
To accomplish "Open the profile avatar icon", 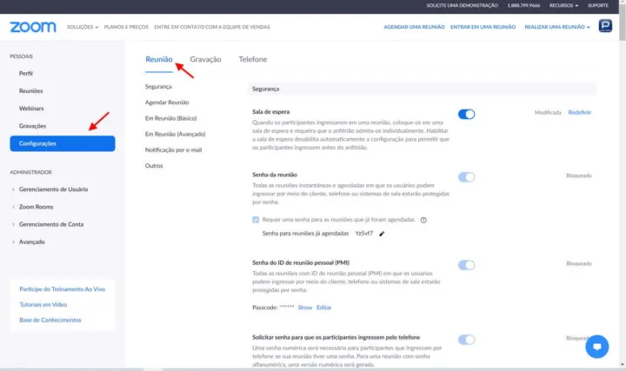I will (606, 27).
